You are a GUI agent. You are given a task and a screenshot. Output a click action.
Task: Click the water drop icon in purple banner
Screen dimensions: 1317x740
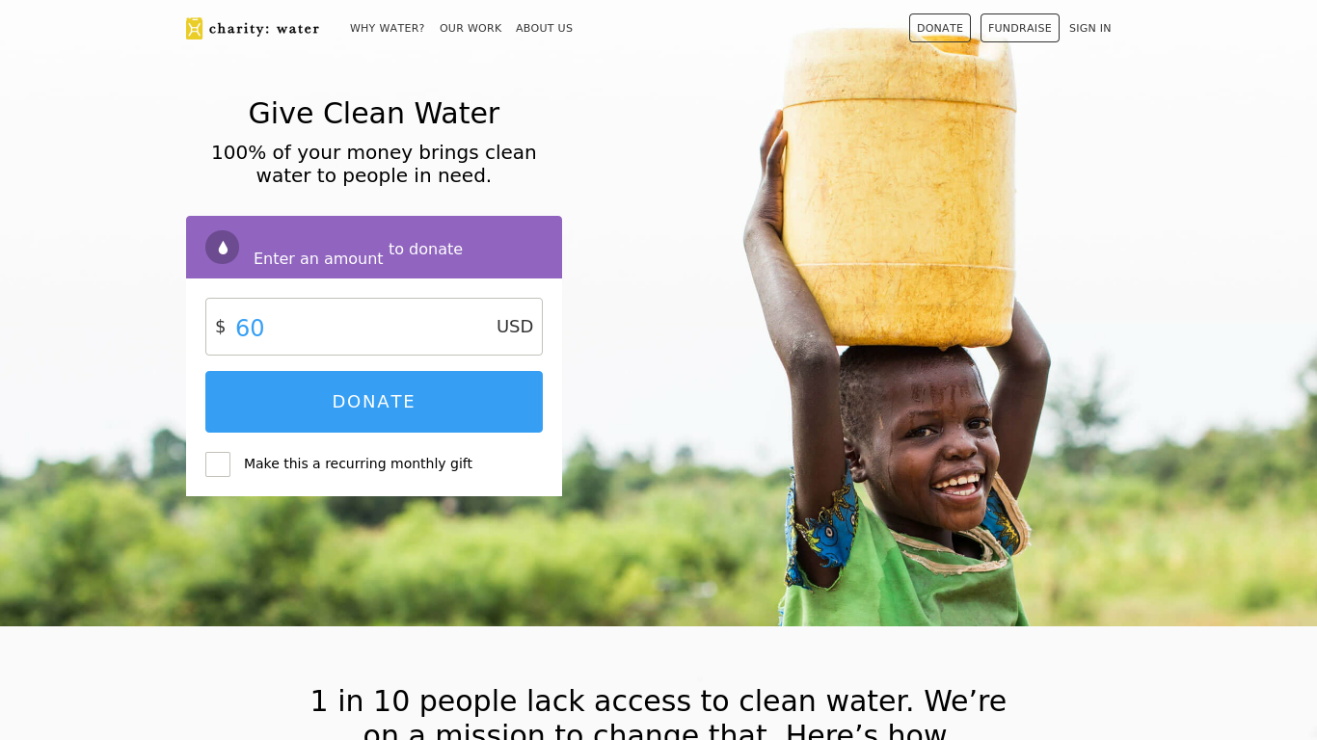(x=222, y=248)
